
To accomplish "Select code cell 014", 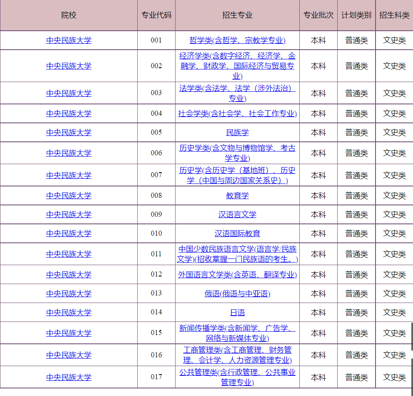I will pos(157,312).
